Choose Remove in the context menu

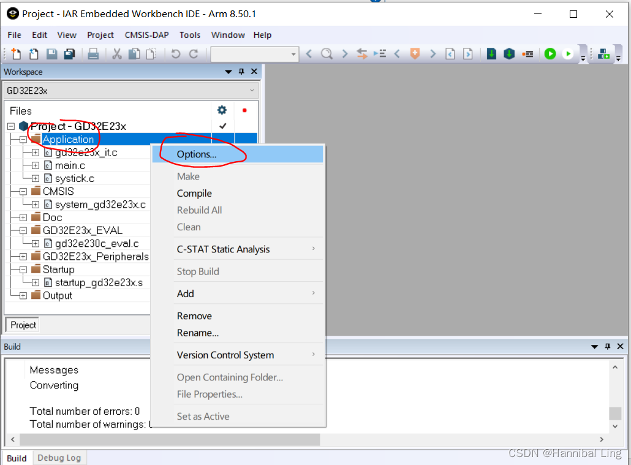[x=238, y=316]
